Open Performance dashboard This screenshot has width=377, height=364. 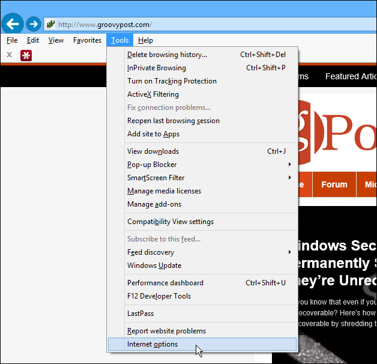pos(202,283)
